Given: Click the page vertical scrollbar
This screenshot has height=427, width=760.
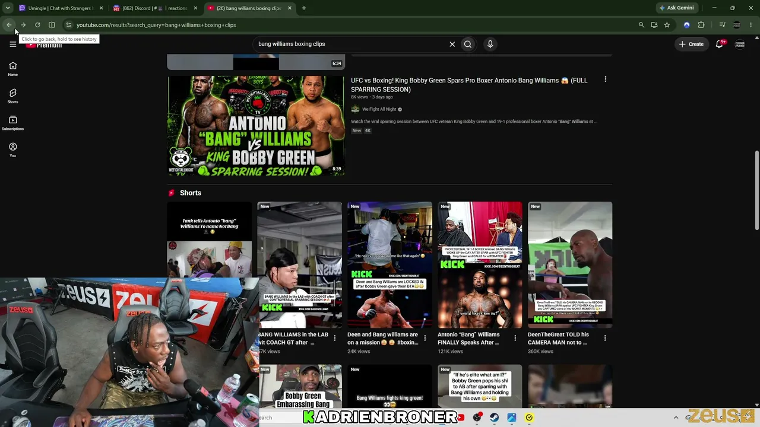Looking at the screenshot, I should 756,190.
